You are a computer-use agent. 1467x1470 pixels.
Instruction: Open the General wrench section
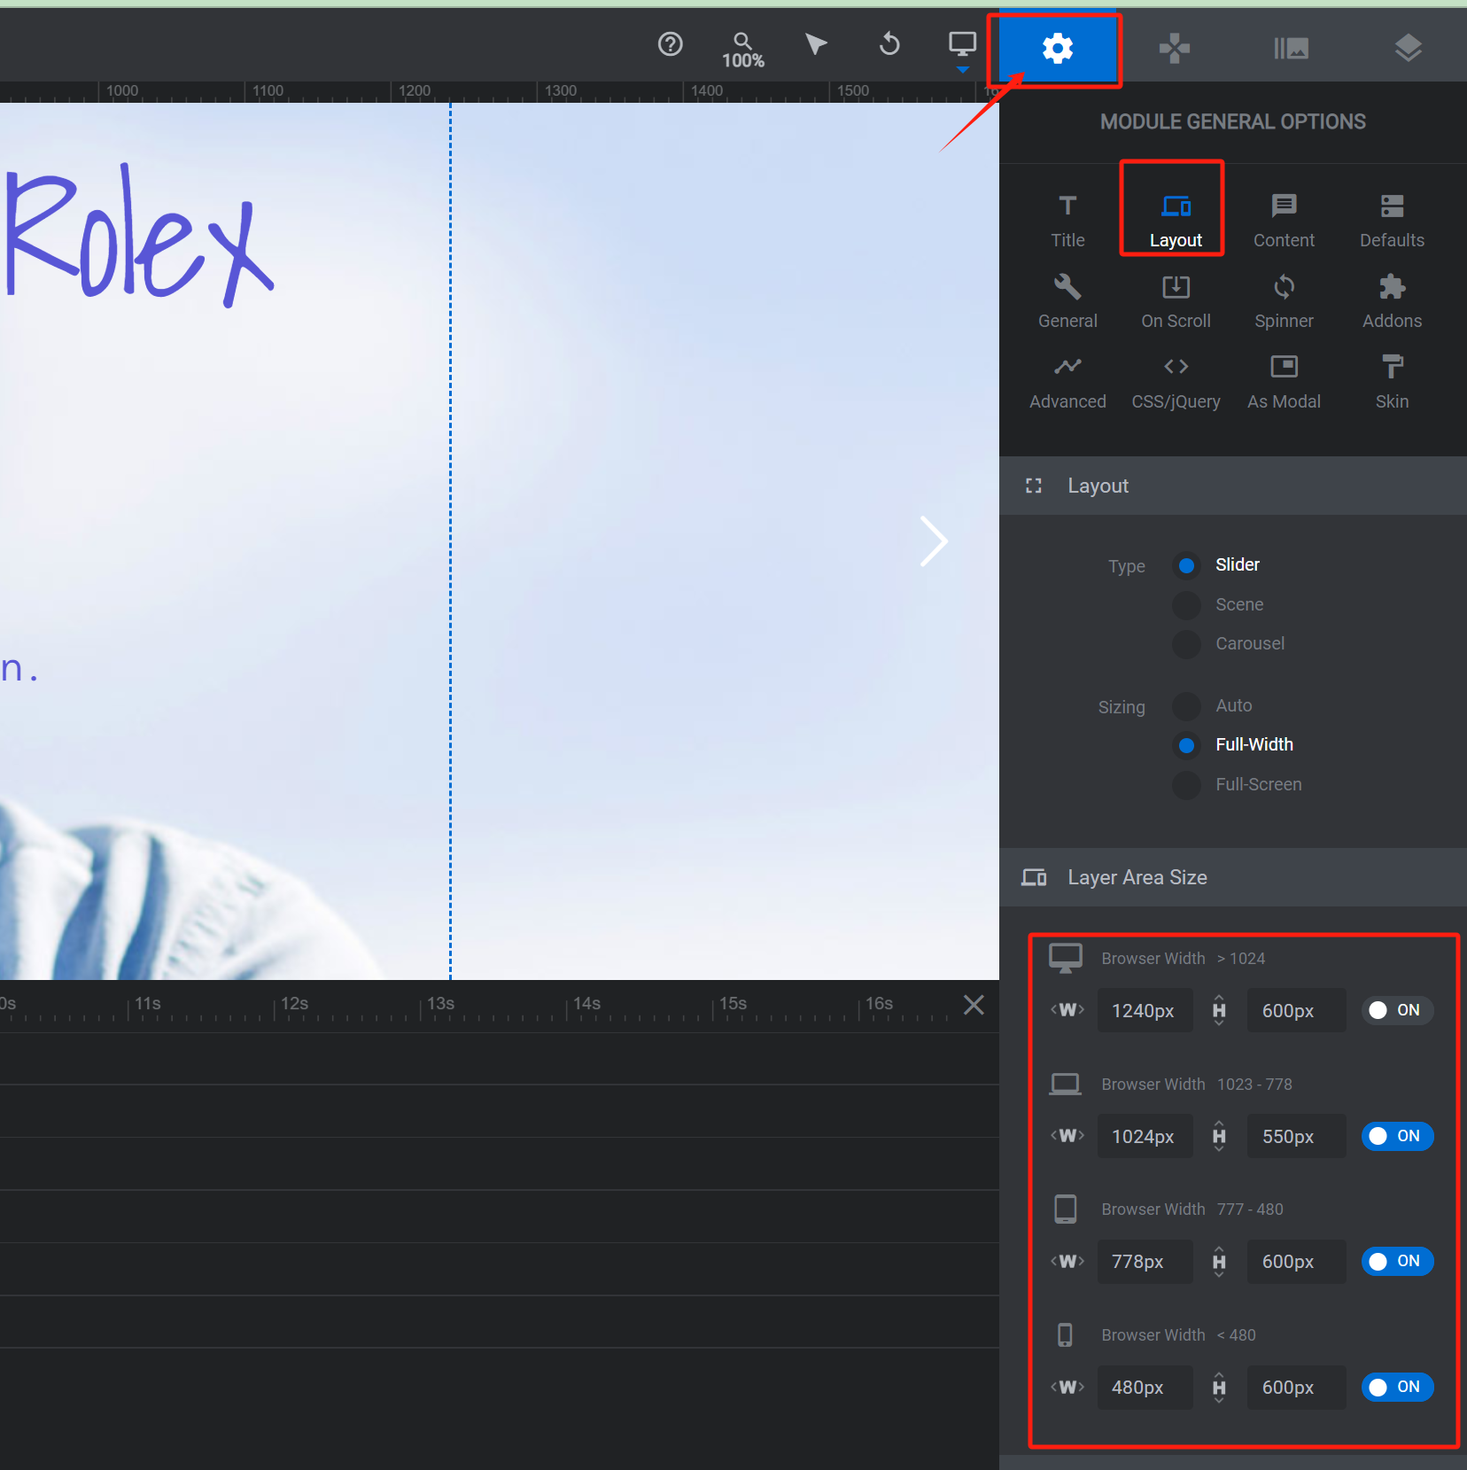point(1067,301)
